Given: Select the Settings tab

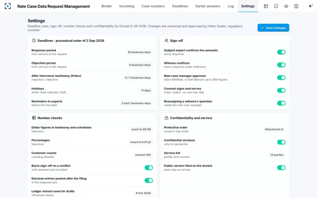Looking at the screenshot, I should pos(248,6).
